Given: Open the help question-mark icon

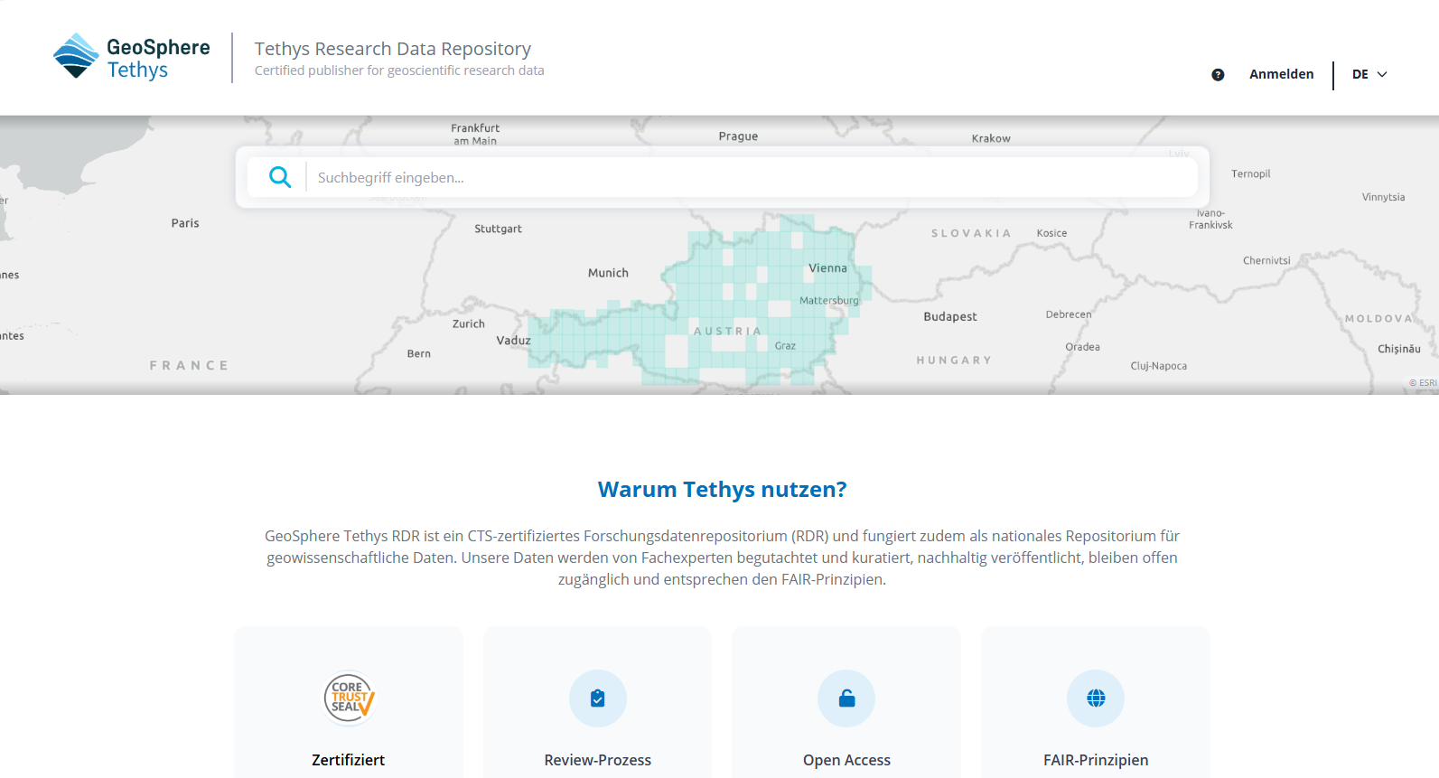Looking at the screenshot, I should point(1218,75).
